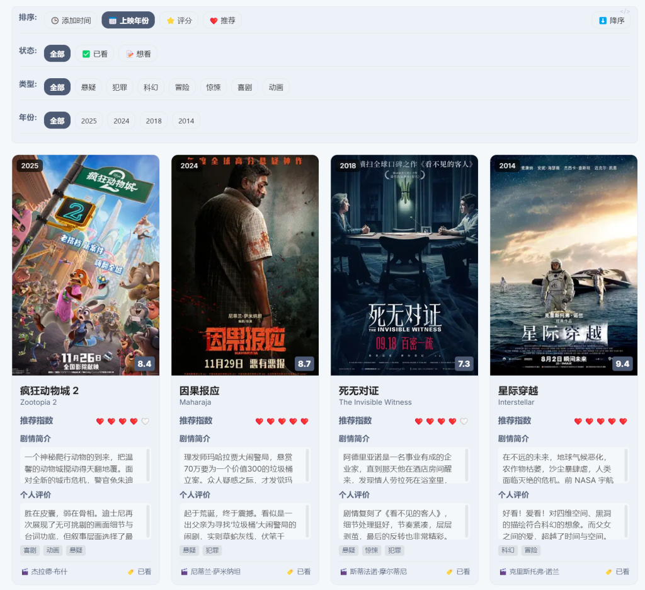Image resolution: width=645 pixels, height=590 pixels.
Task: Open the 疯狂动物城 2 movie title
Action: click(x=49, y=391)
